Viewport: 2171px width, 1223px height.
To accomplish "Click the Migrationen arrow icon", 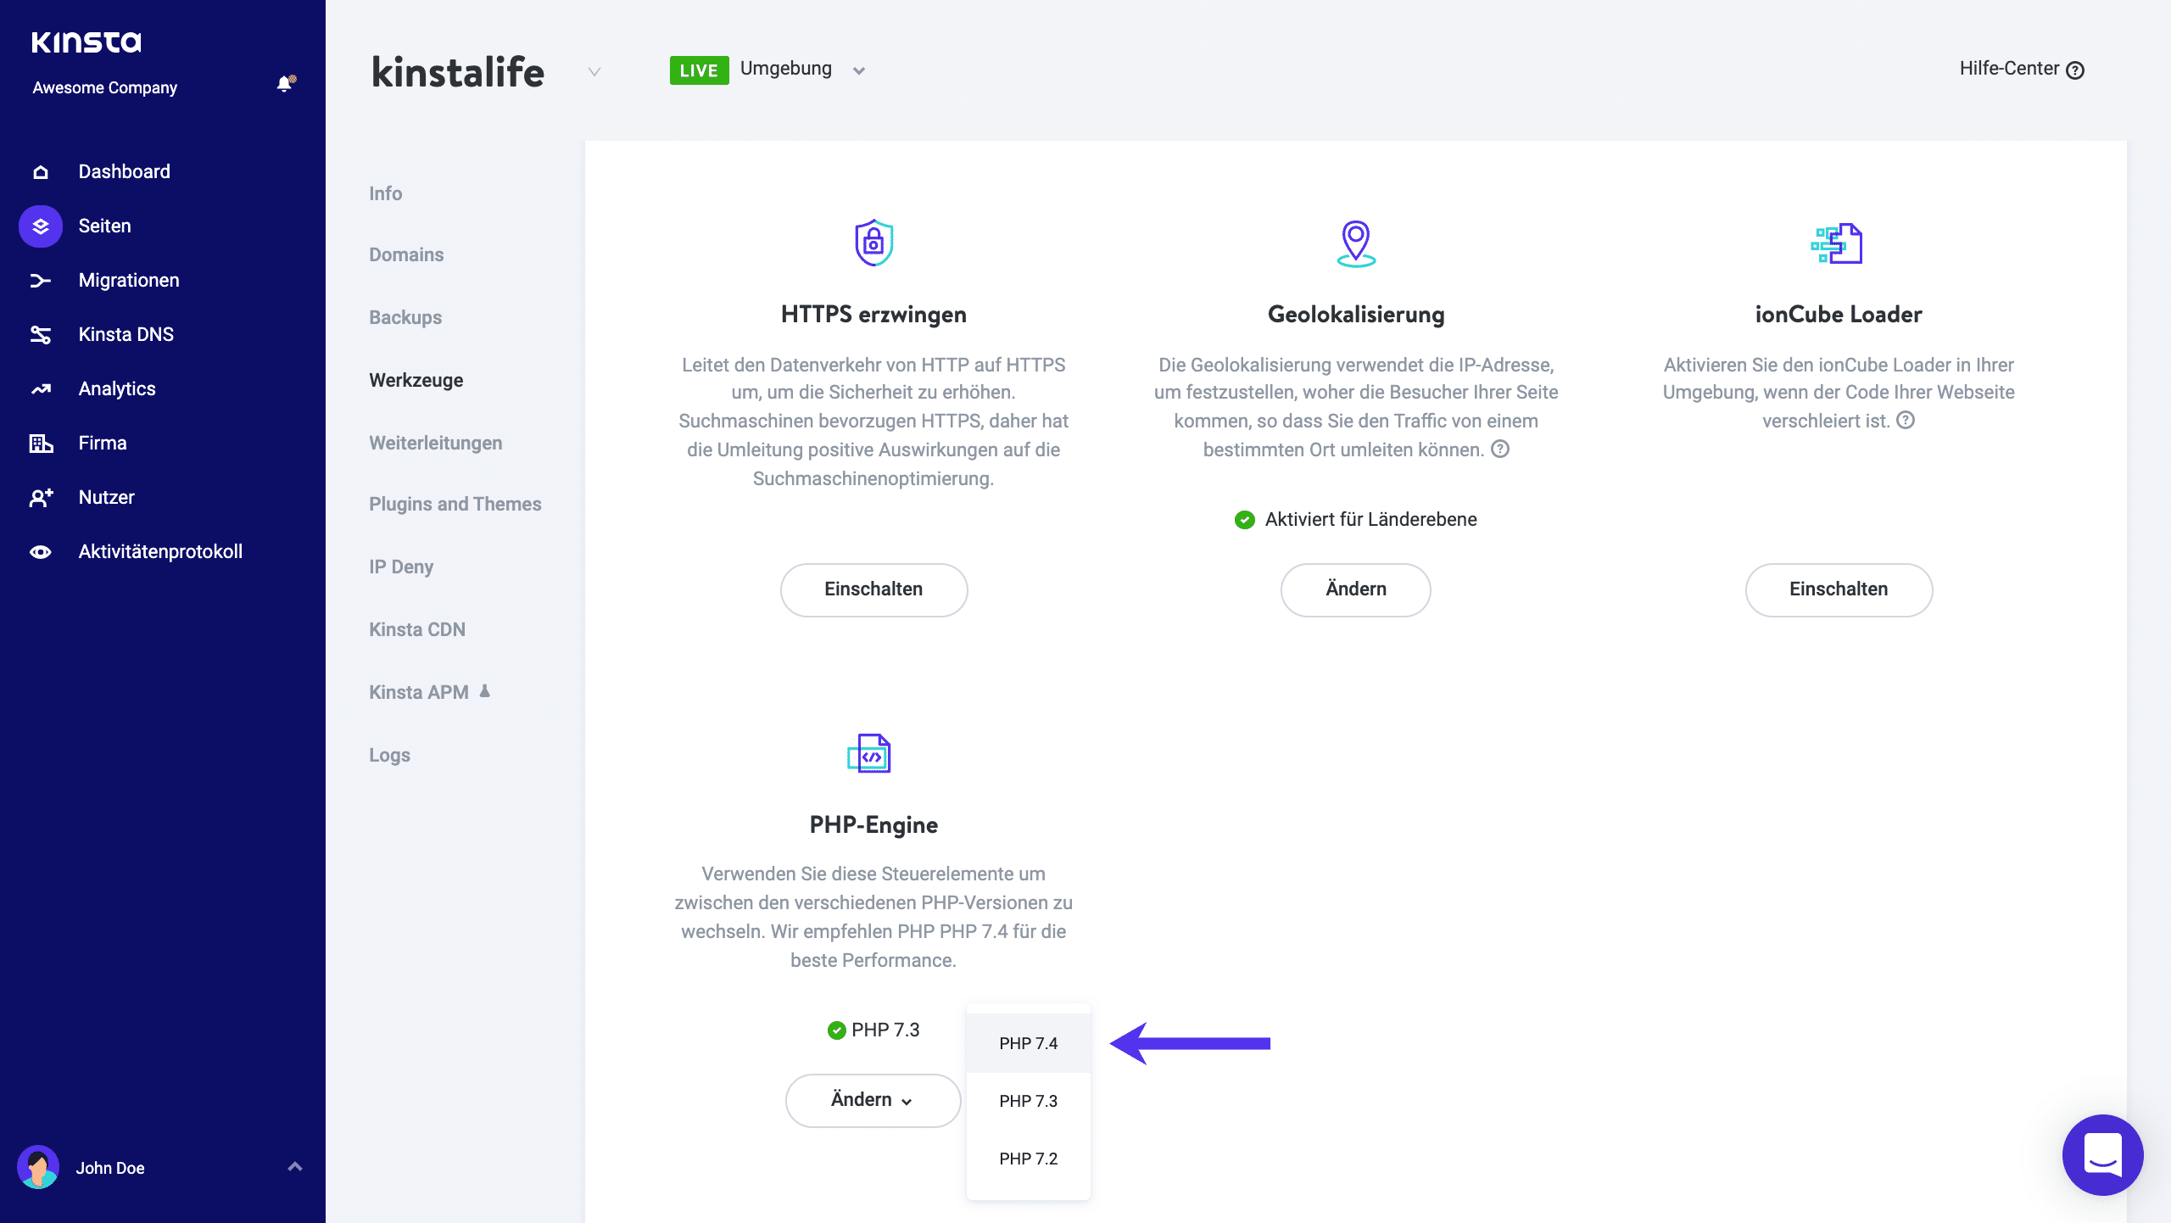I will pyautogui.click(x=40, y=281).
